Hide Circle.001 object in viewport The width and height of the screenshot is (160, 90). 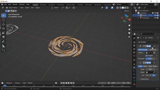[155, 18]
